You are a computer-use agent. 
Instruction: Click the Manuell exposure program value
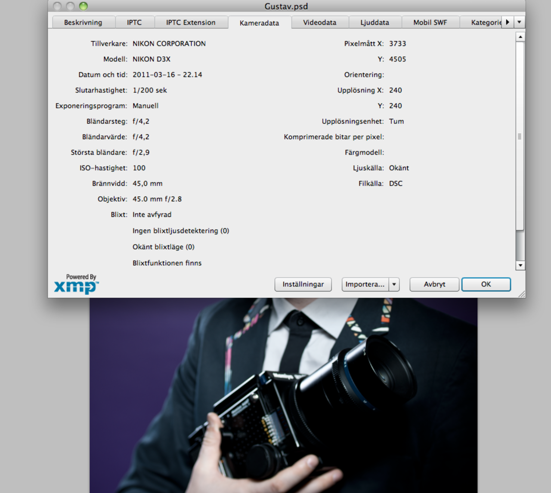coord(145,106)
